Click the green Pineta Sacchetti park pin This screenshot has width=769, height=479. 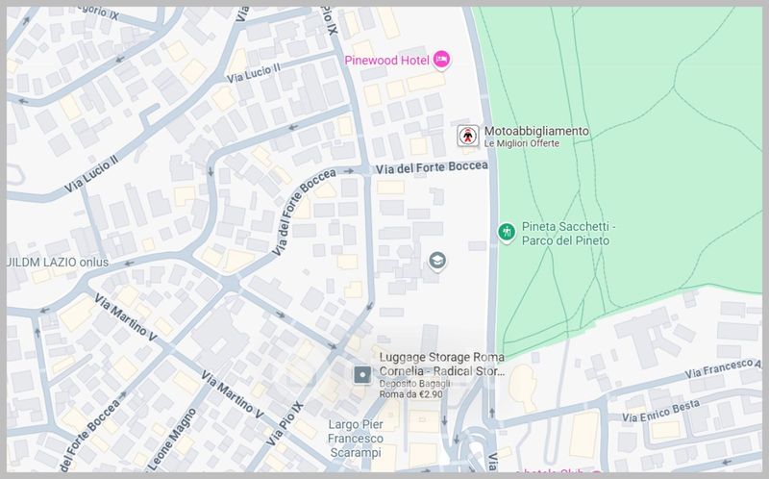click(x=506, y=232)
